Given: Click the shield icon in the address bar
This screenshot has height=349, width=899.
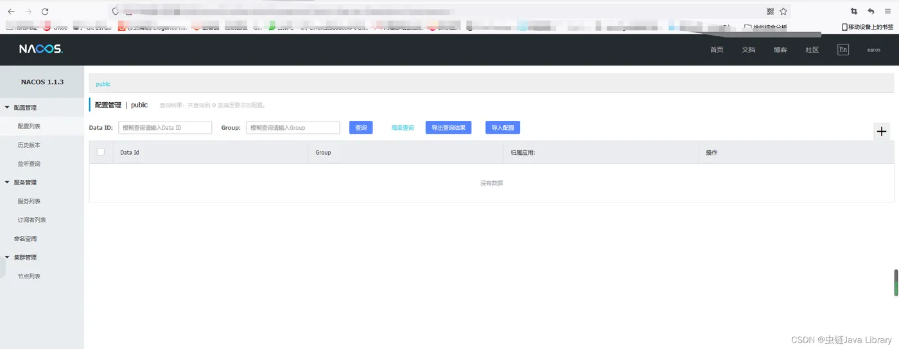Looking at the screenshot, I should [116, 11].
